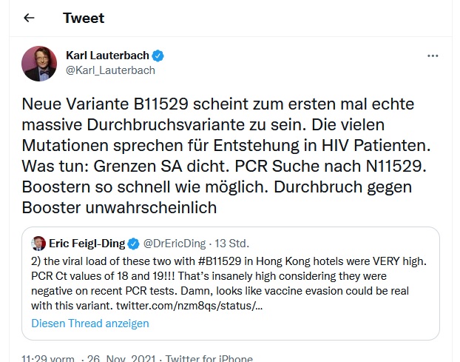
Task: Click the back arrow icon
Action: (x=30, y=18)
